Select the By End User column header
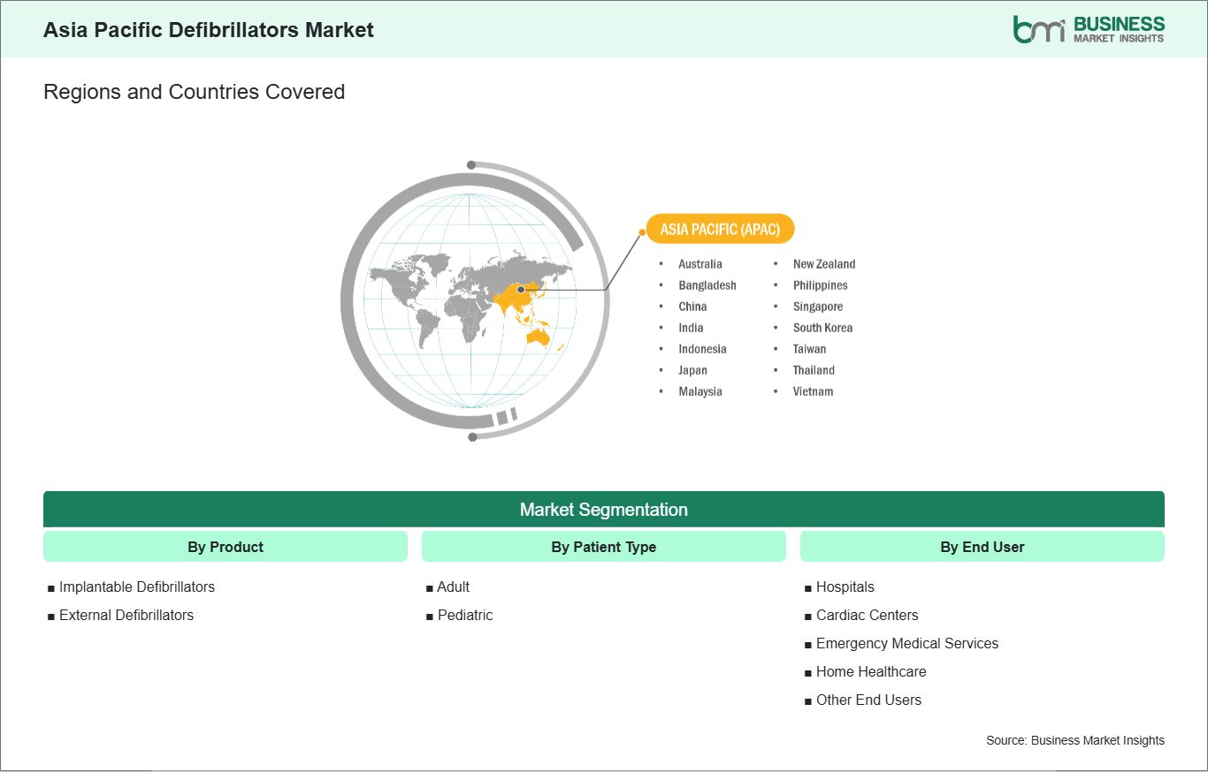This screenshot has height=772, width=1208. coord(982,547)
